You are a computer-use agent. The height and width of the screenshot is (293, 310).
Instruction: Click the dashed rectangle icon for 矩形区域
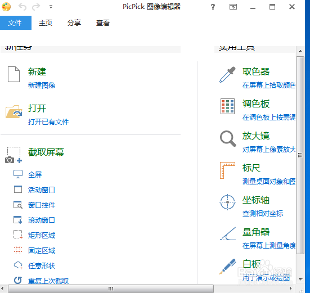[x=18, y=235]
